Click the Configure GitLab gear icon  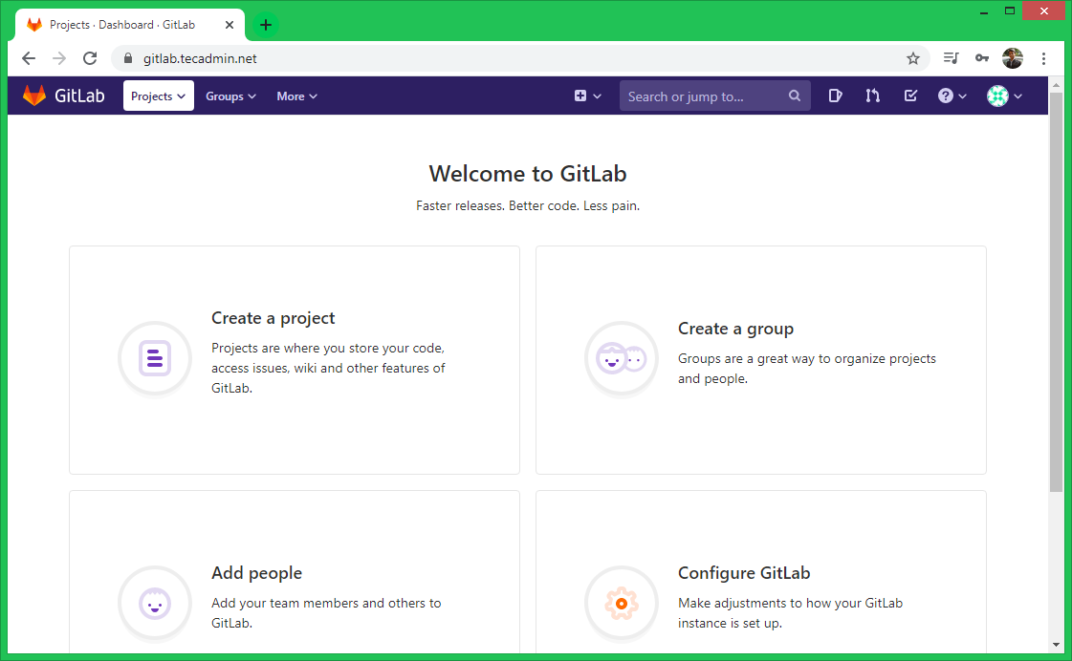[622, 603]
